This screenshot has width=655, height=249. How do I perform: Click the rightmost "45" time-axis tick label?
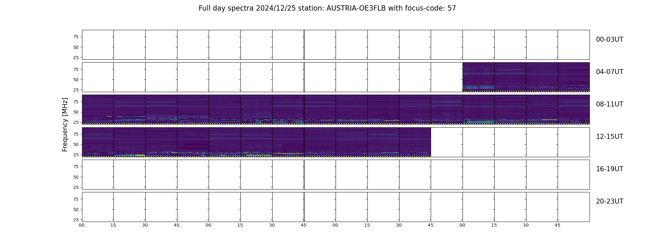click(x=557, y=225)
